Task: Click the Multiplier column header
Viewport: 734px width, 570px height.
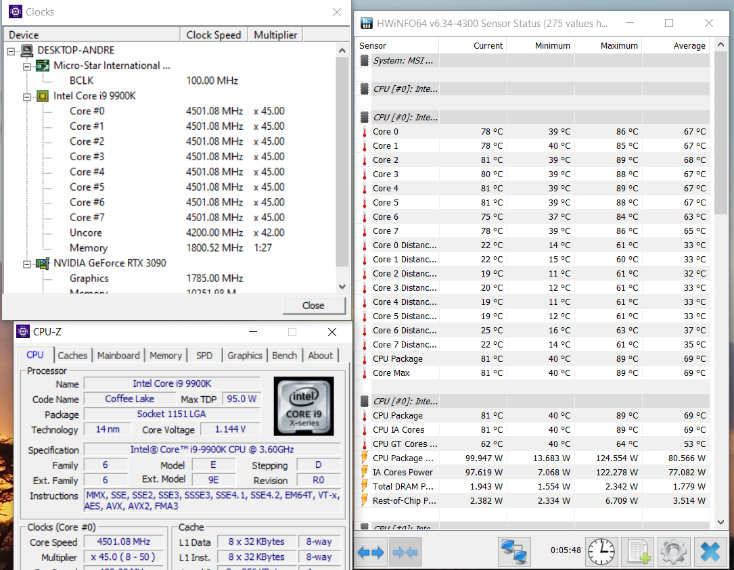Action: pos(275,34)
